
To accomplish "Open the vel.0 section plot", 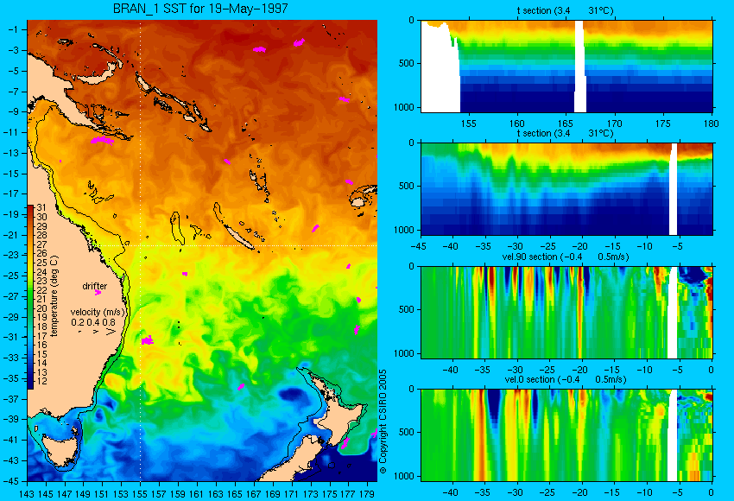I will pos(566,435).
